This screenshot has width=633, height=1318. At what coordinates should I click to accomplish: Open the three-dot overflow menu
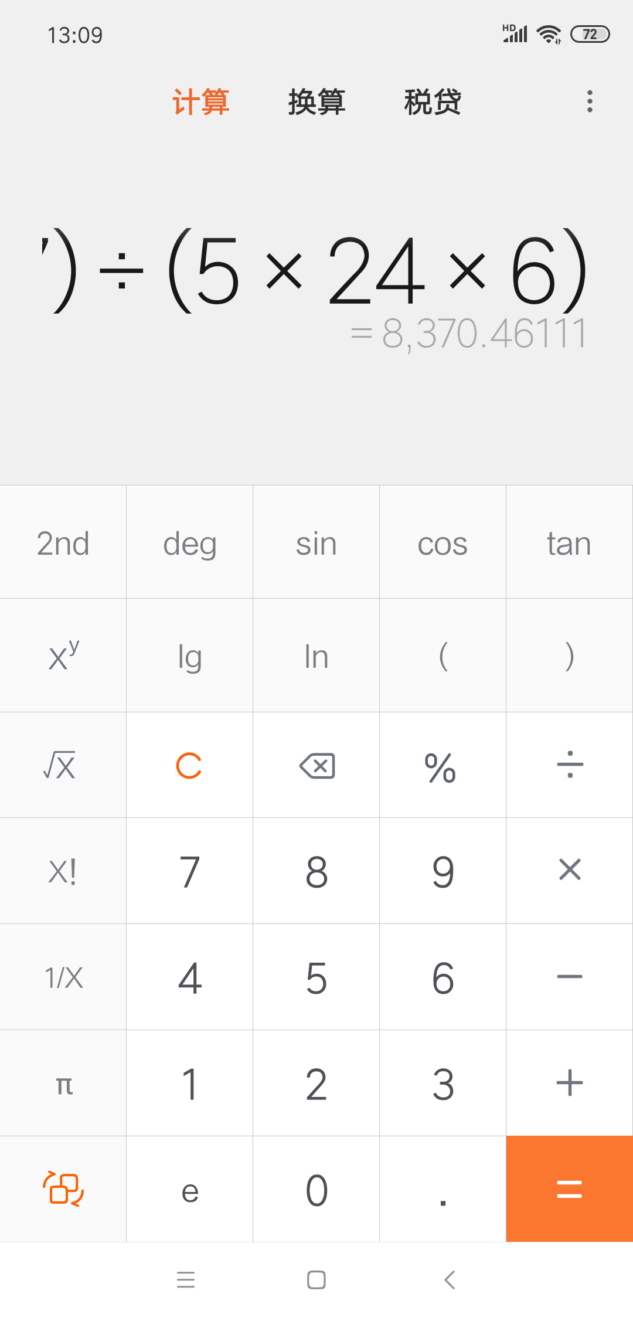[590, 101]
